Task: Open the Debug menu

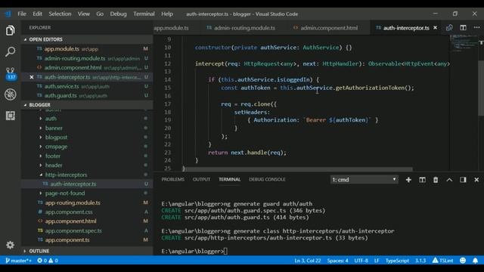Action: (x=118, y=14)
